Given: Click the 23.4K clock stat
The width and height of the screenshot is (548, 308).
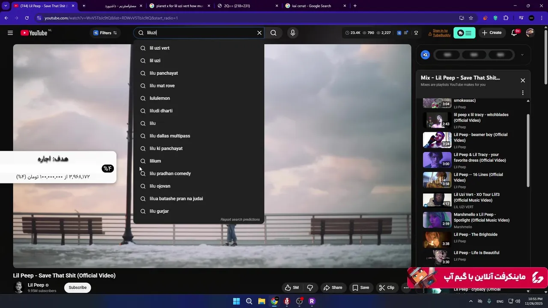Looking at the screenshot, I should (353, 33).
